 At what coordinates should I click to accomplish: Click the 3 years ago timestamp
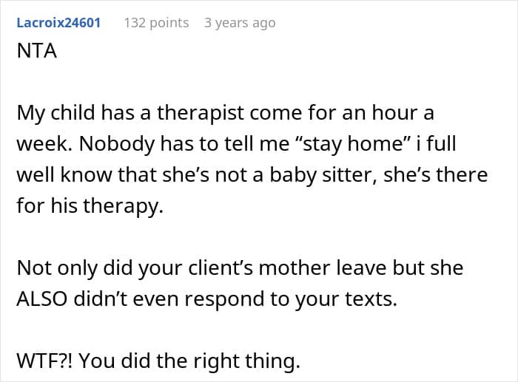click(239, 23)
